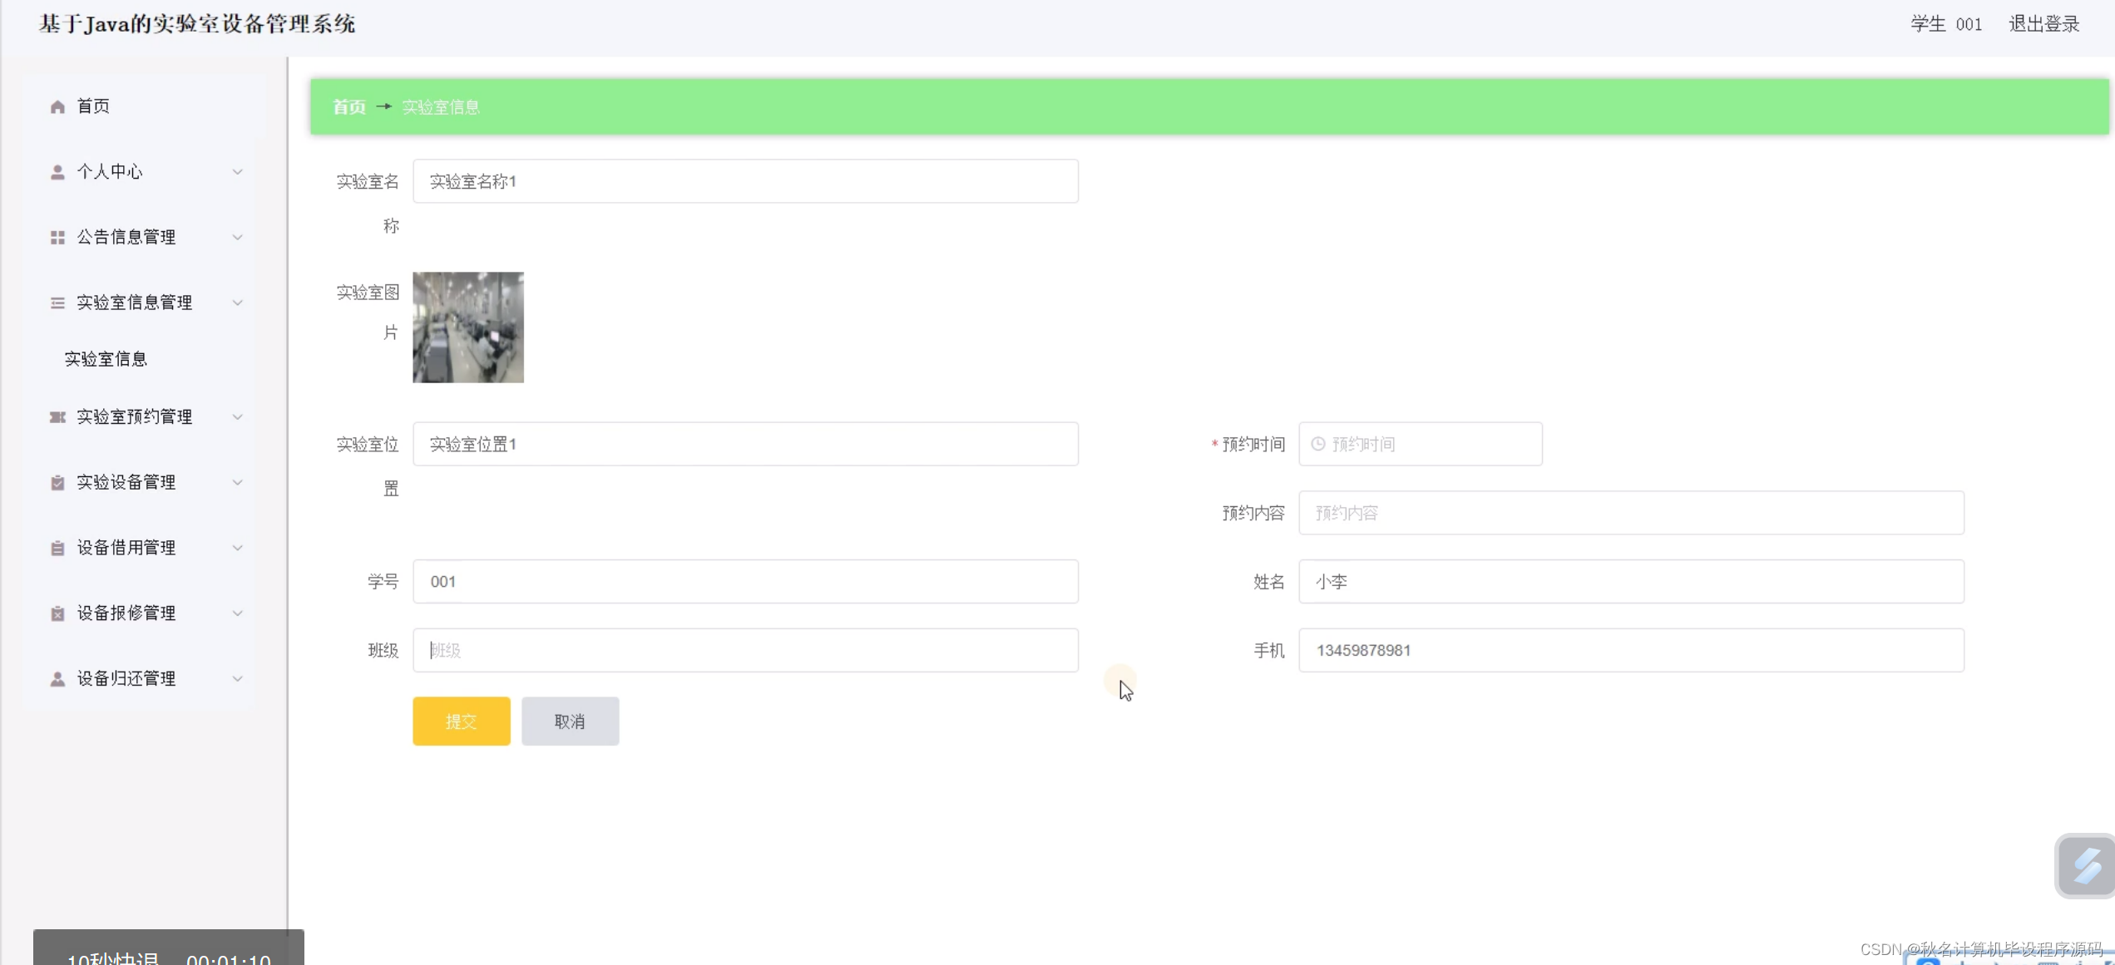2115x965 pixels.
Task: Click 退出登录 to log out
Action: click(2043, 24)
